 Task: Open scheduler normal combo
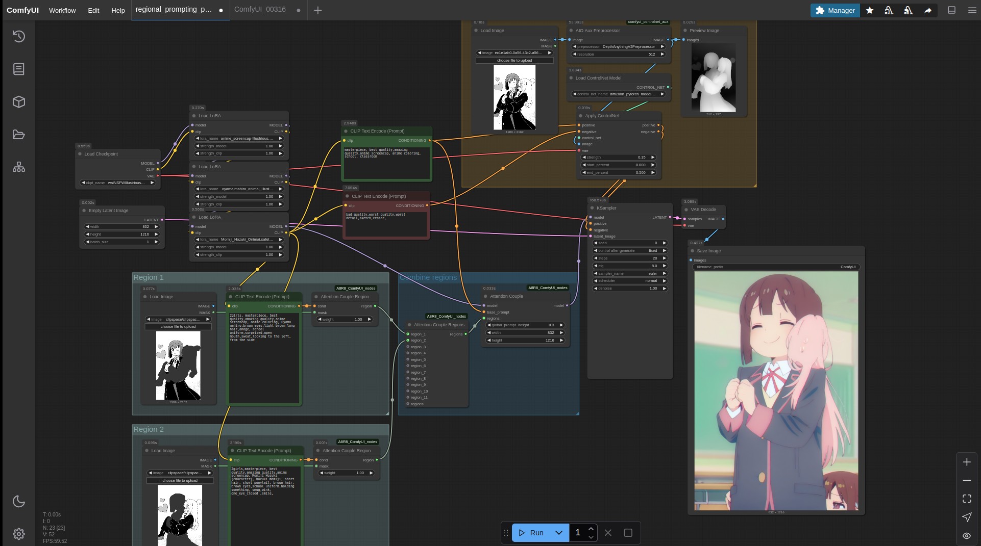630,281
